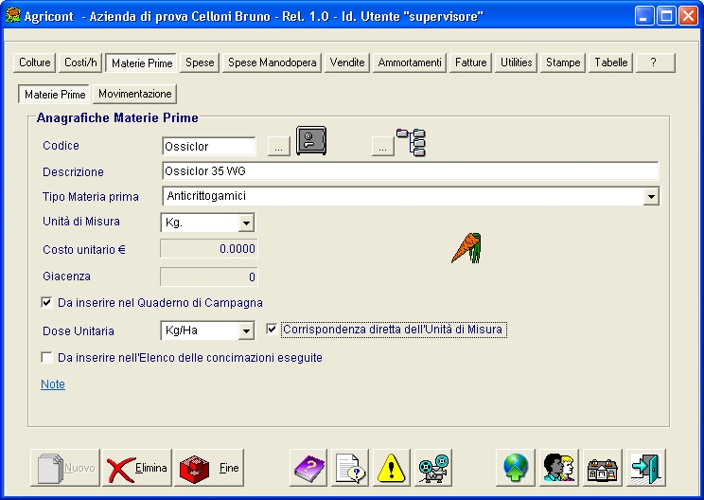The height and width of the screenshot is (500, 704).
Task: Open the Note link
Action: (x=53, y=384)
